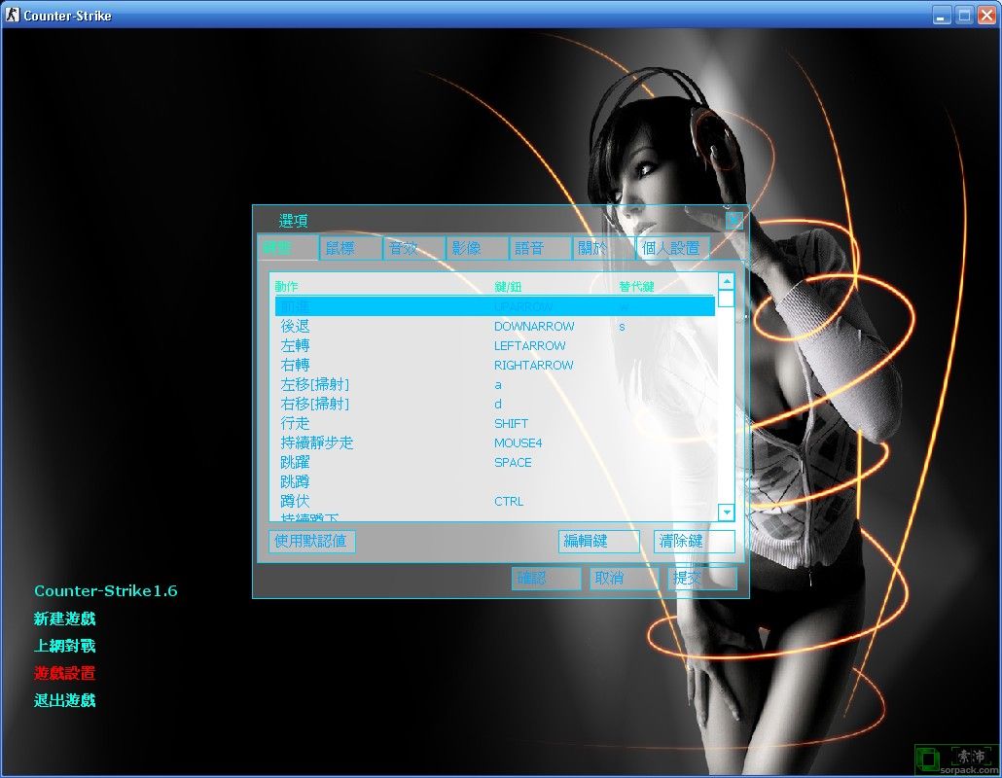The width and height of the screenshot is (1002, 778).
Task: Show the 關於 tab
Action: coord(603,248)
